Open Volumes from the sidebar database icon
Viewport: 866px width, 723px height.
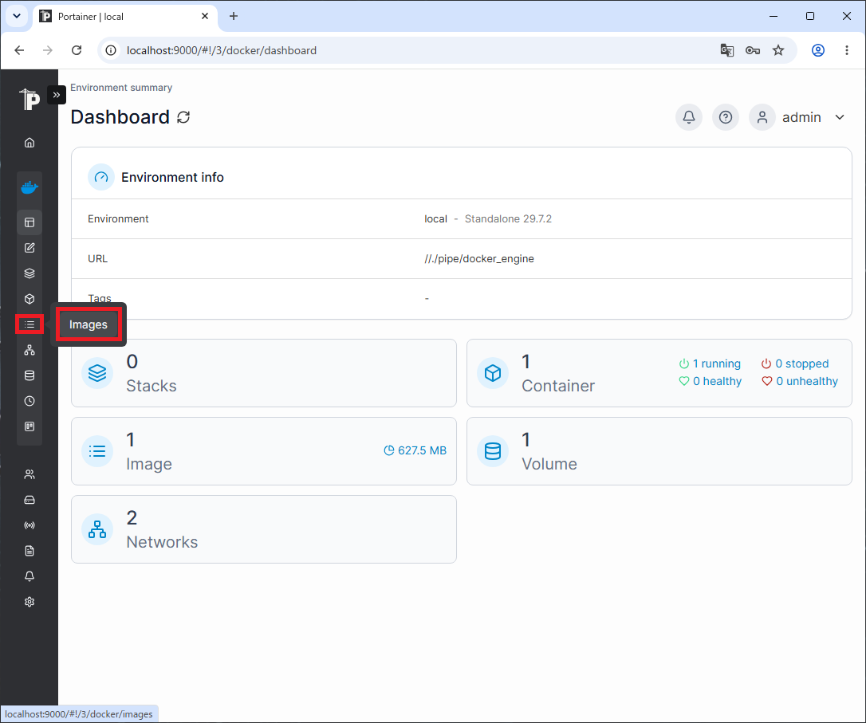30,375
